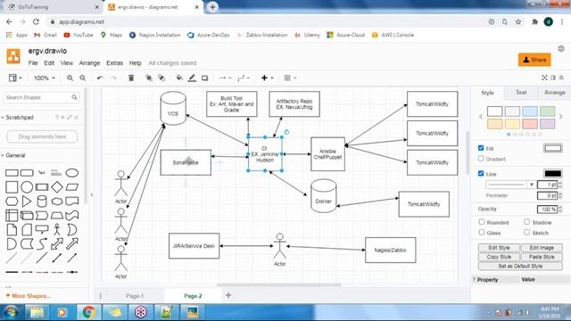Select the actor stick figure shape
The width and height of the screenshot is (571, 321).
57,230
